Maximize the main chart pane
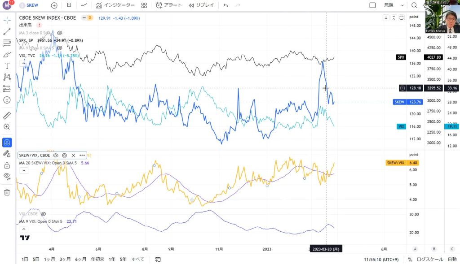This screenshot has width=460, height=264. 401,18
